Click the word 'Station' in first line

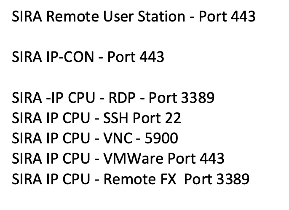[161, 16]
